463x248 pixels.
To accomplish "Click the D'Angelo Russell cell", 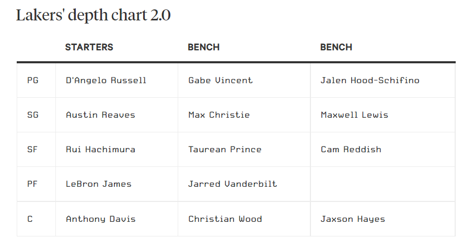I will click(x=106, y=81).
